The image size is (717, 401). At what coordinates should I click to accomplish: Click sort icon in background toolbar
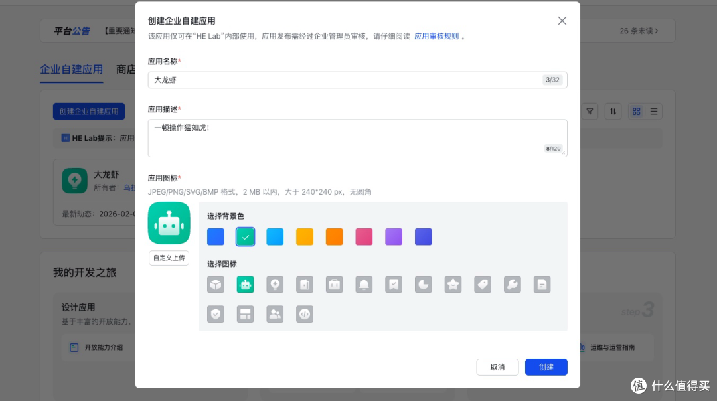tap(613, 111)
